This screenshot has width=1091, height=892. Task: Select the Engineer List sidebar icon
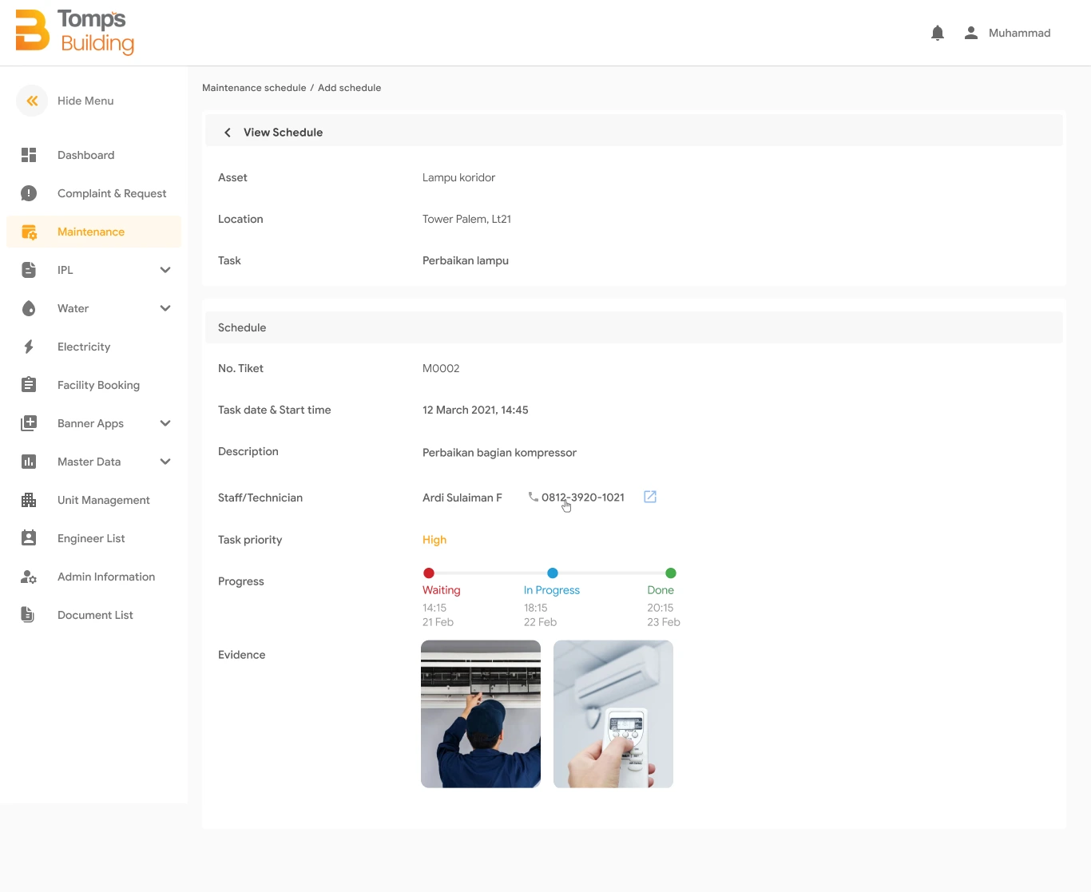pyautogui.click(x=29, y=537)
